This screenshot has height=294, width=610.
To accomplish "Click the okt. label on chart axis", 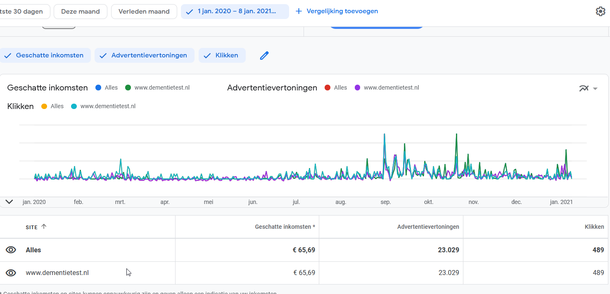I will pos(429,202).
